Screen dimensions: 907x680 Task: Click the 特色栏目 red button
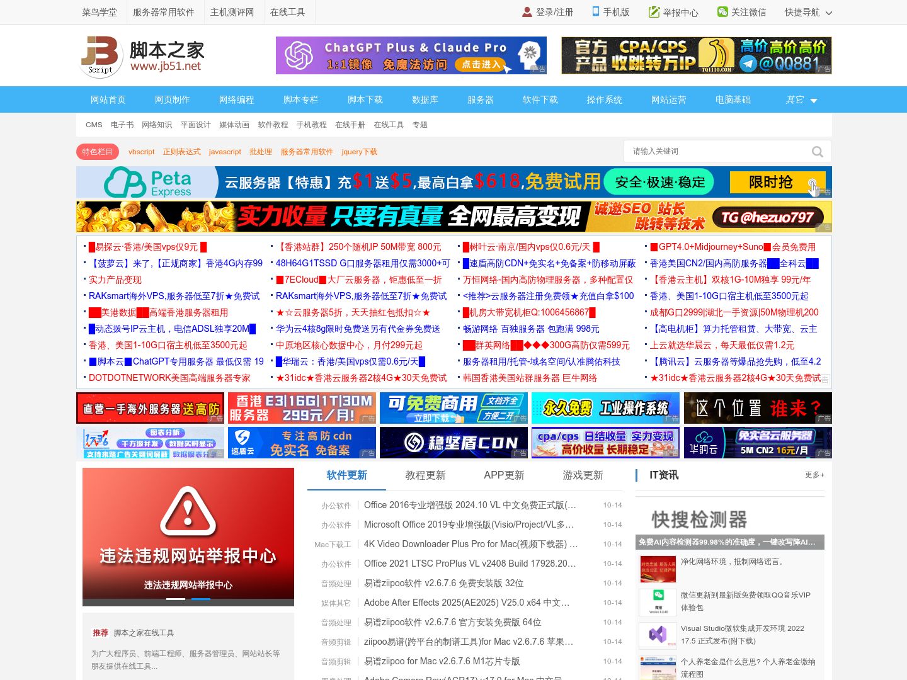tap(97, 152)
